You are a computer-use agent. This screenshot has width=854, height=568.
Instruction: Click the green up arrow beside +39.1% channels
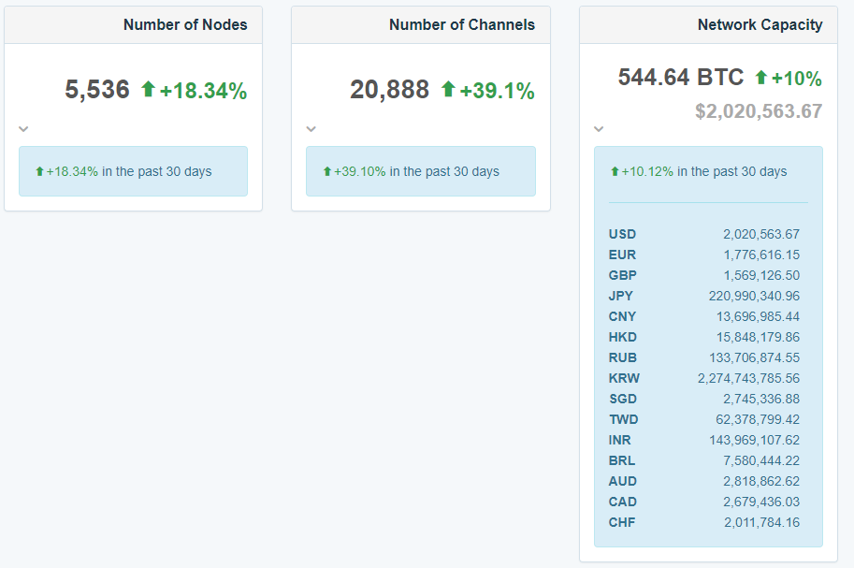click(448, 90)
